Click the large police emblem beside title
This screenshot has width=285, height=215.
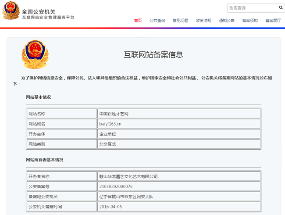(35, 54)
